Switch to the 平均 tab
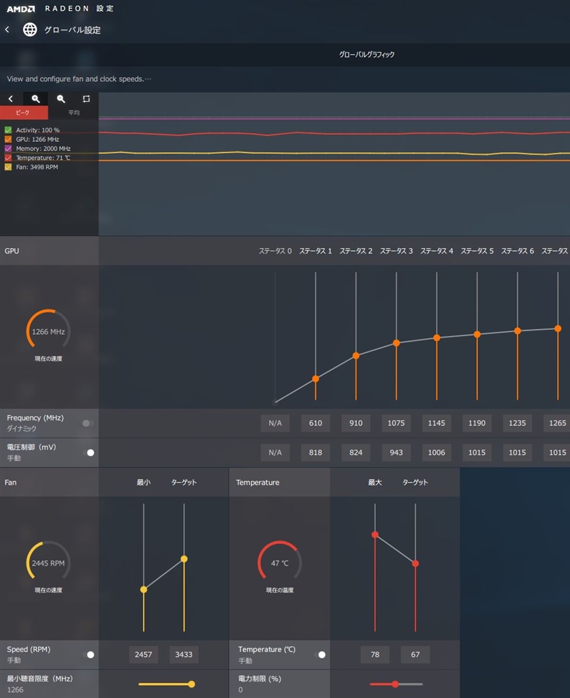The image size is (570, 698). click(73, 112)
